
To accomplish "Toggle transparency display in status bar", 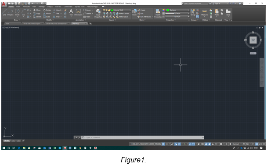I will pyautogui.click(x=202, y=144).
